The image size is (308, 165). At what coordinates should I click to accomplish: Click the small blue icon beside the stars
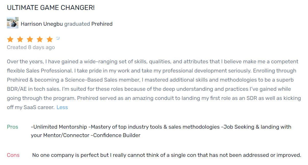[x=58, y=38]
